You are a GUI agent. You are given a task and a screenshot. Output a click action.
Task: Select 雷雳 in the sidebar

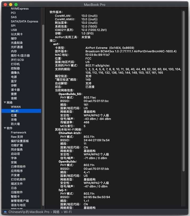click(x=14, y=94)
